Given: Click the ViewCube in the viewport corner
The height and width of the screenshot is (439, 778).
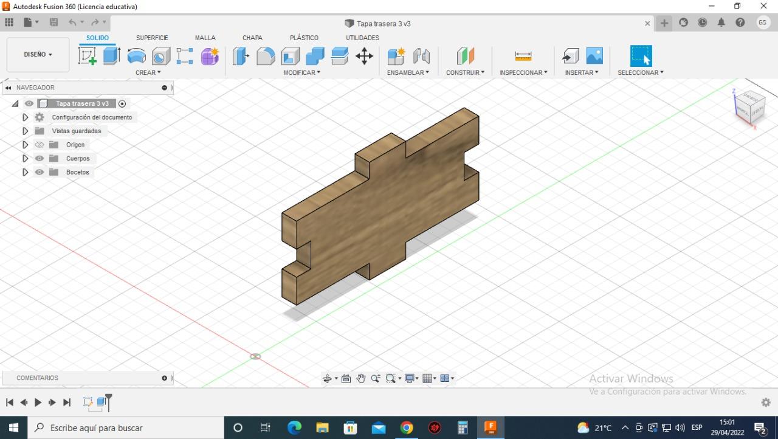Looking at the screenshot, I should 749,108.
